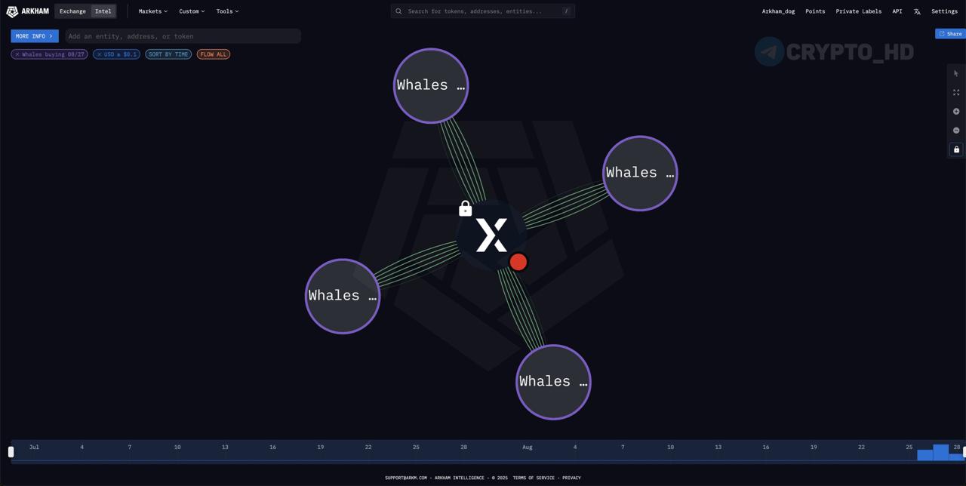Toggle the lock in the graph toolbar
966x486 pixels.
click(x=956, y=149)
